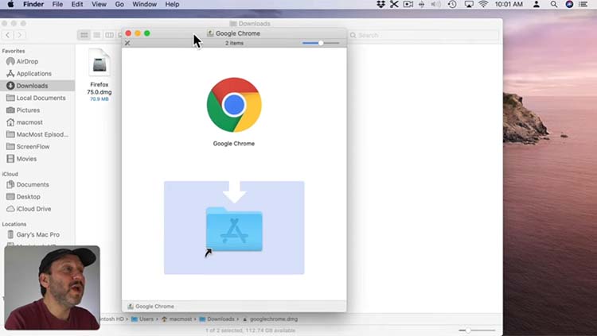Click the Google Chrome icon label
Image resolution: width=597 pixels, height=336 pixels.
234,144
